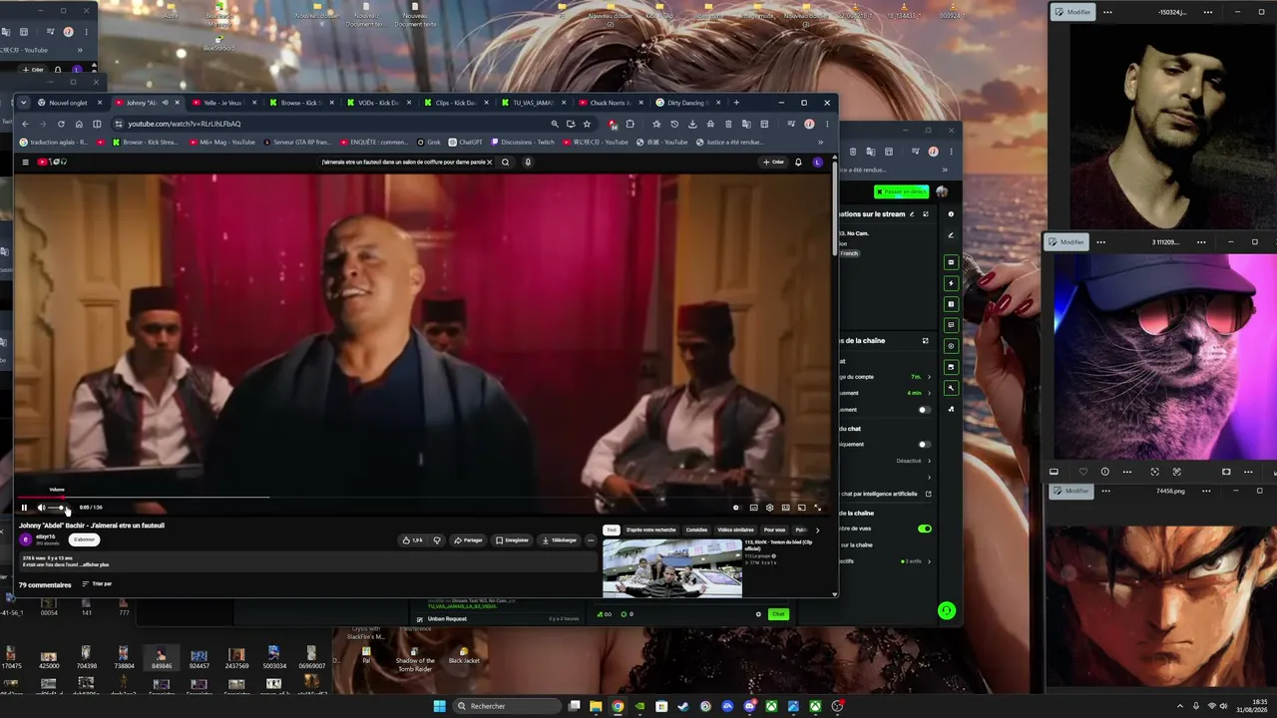The height and width of the screenshot is (718, 1277).
Task: Open the browser extensions puzzle icon
Action: pos(630,124)
